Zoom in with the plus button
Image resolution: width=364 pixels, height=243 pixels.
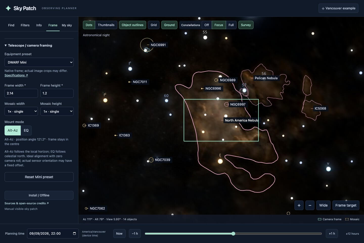[299, 205]
